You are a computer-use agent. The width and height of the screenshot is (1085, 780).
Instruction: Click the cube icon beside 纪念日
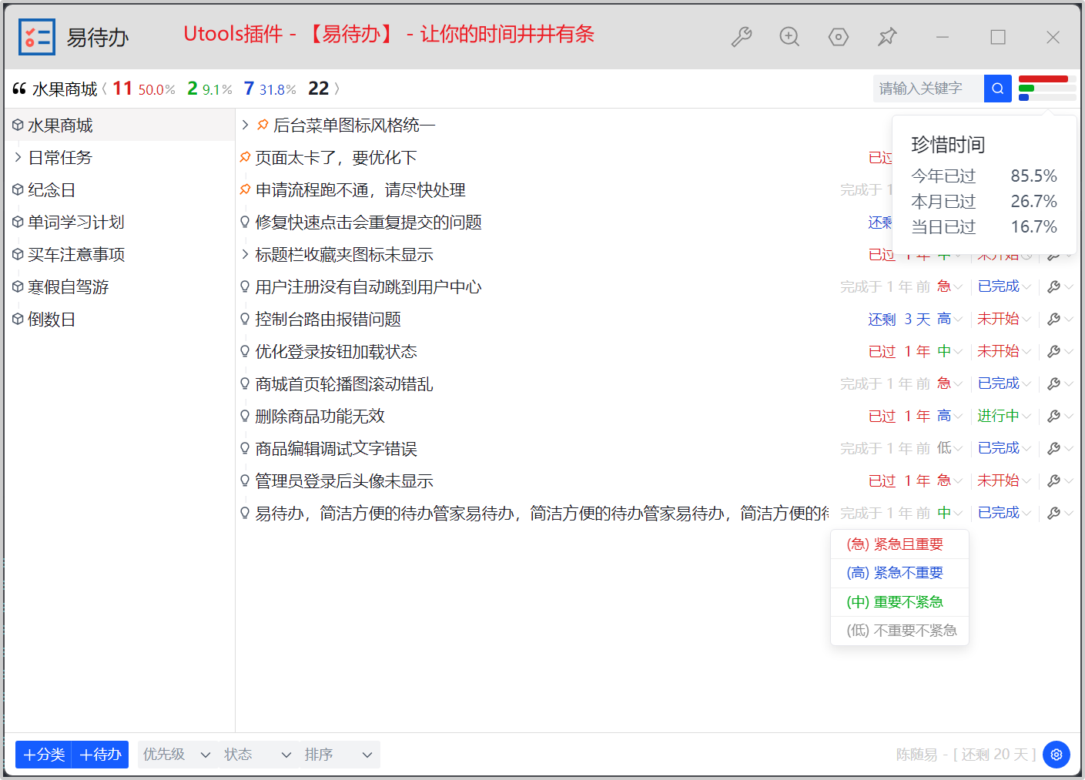tap(18, 189)
